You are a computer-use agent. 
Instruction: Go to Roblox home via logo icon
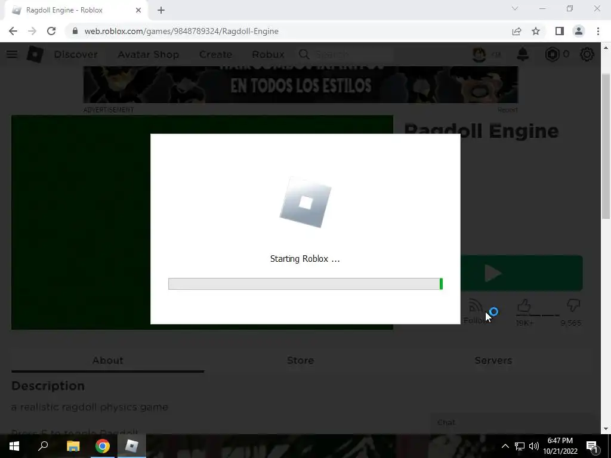[35, 54]
